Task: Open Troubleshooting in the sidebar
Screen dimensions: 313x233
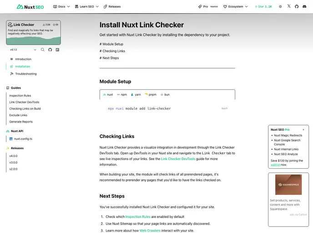Action: coord(26,74)
